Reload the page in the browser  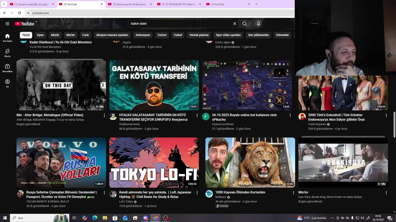point(19,13)
